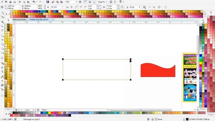Import a file with Import icon
215x121 pixels.
pyautogui.click(x=53, y=2)
